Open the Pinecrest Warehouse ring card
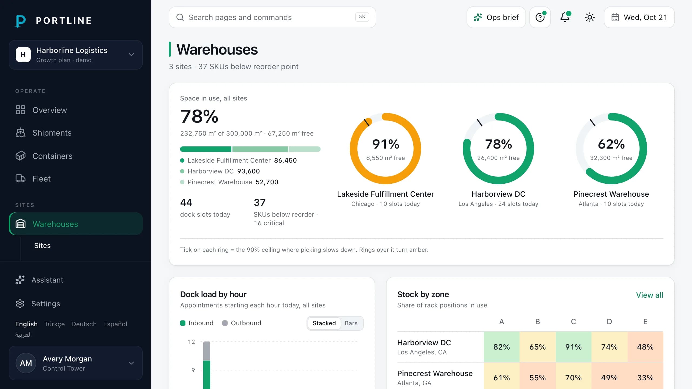Viewport: 692px width, 389px height. pos(611,160)
